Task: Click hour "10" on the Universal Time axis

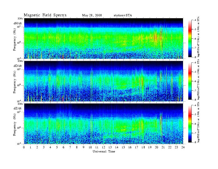Action: click(x=90, y=147)
